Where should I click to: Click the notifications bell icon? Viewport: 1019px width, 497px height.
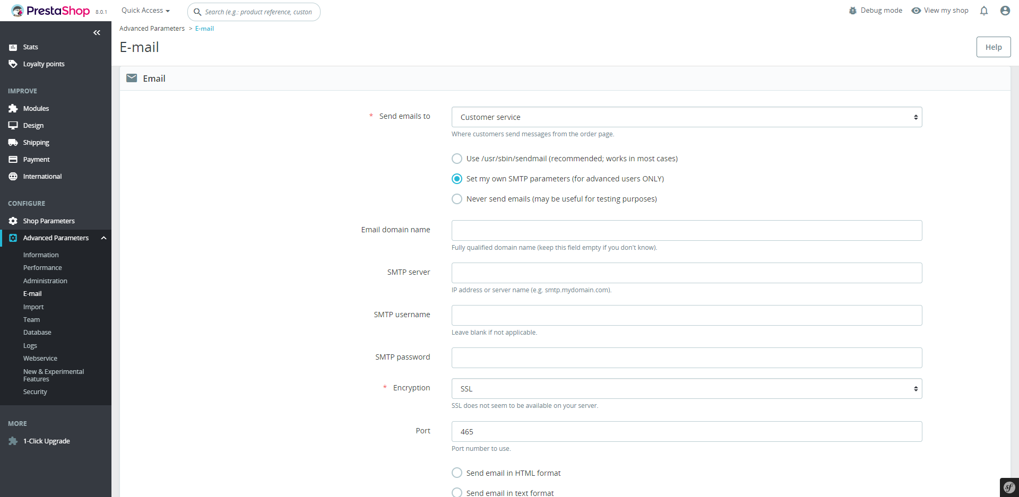pyautogui.click(x=984, y=11)
